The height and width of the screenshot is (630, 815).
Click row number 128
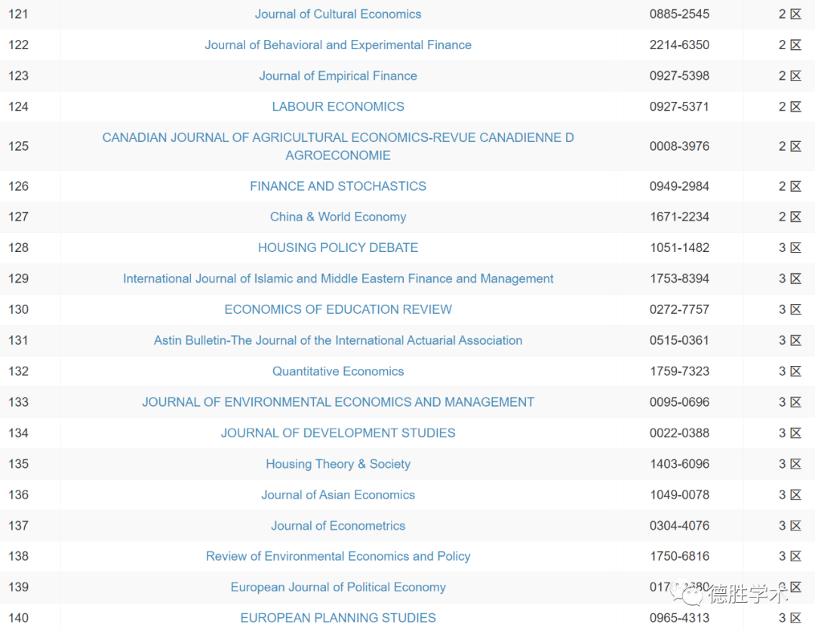pos(18,247)
